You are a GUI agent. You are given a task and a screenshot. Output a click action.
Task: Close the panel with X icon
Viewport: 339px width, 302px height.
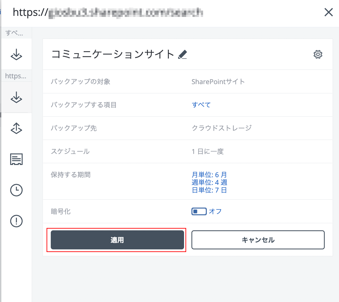pos(328,12)
